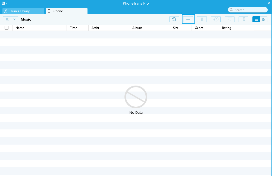Open the iTunes Library tab
Screen dimensions: 272x176
23,11
